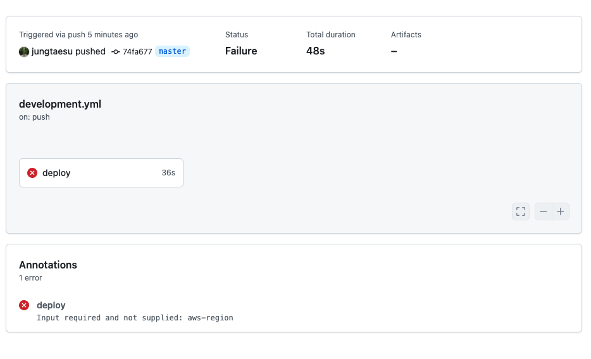Click the 36s duration on deploy job
Image resolution: width=591 pixels, height=359 pixels.
[168, 173]
